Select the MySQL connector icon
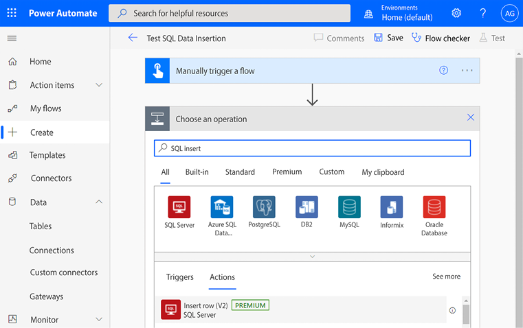 point(349,207)
